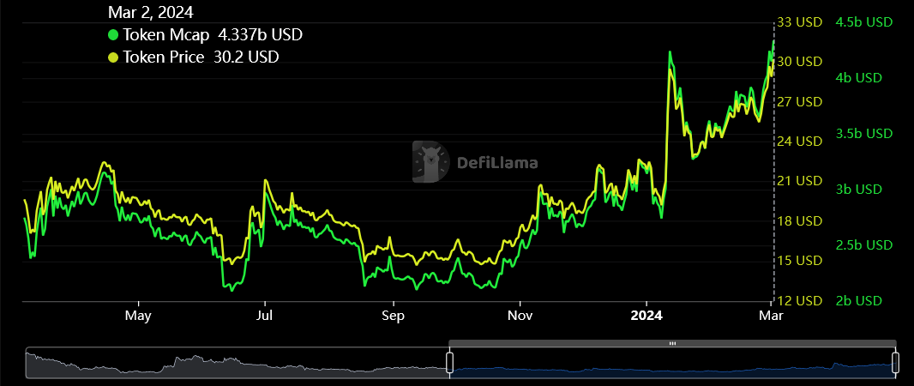Click the grey unselected area of range overview
914x386 pixels.
[x=236, y=363]
